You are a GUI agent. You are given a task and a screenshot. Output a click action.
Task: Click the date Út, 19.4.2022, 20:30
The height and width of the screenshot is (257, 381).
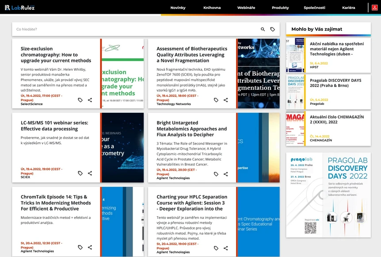coord(177,172)
